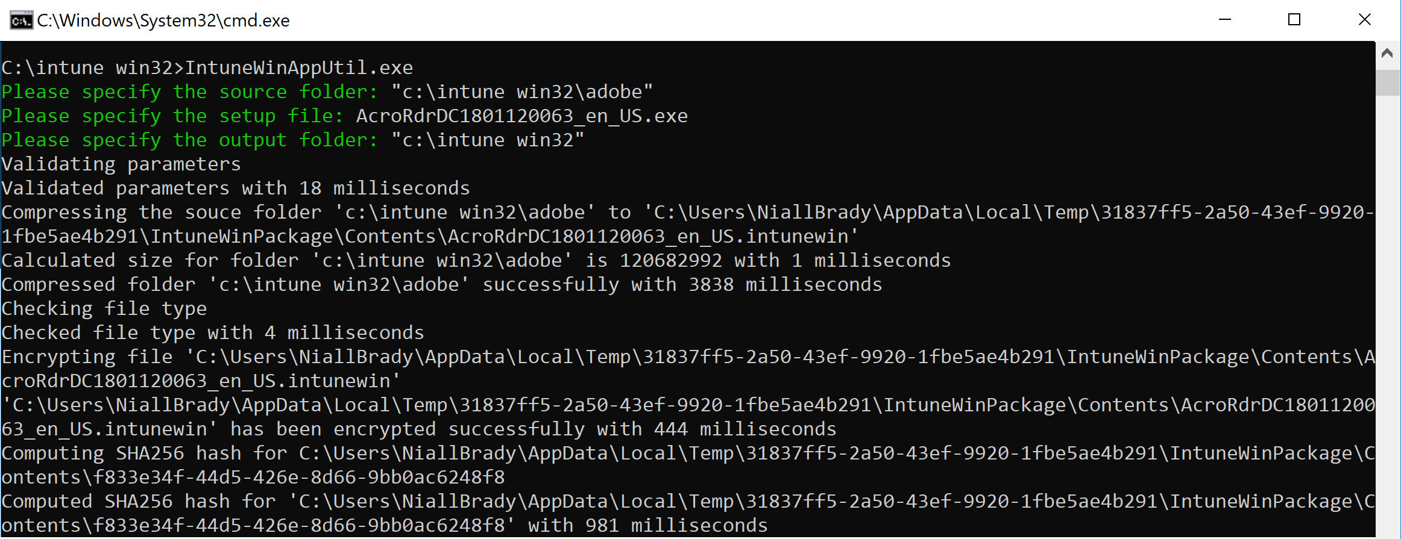Click the Checked file type with 4 milliseconds line

click(x=213, y=333)
